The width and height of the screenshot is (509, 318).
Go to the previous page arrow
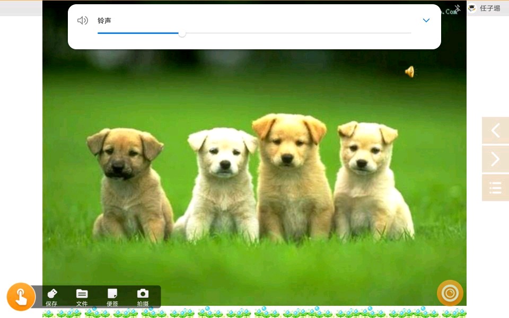point(495,130)
